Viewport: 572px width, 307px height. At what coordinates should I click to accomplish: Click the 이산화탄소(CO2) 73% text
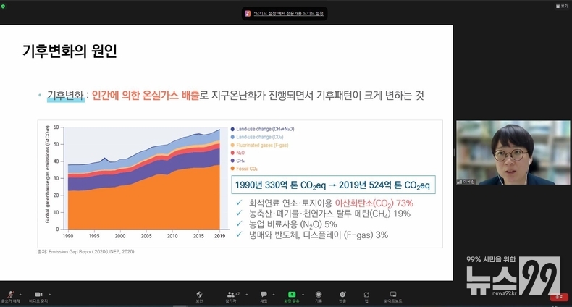tap(374, 203)
